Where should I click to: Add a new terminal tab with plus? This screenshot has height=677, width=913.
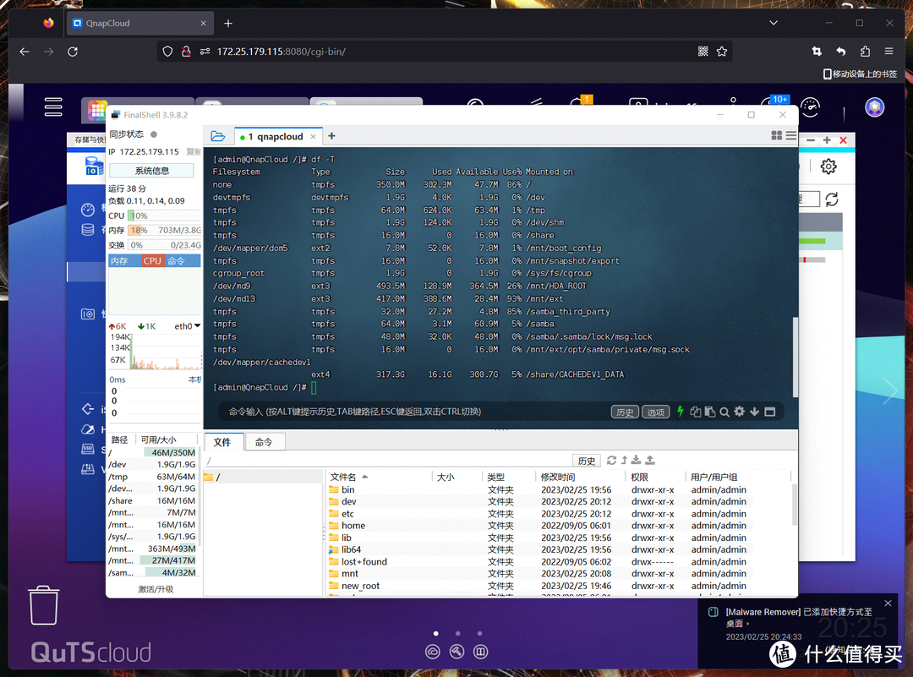331,136
